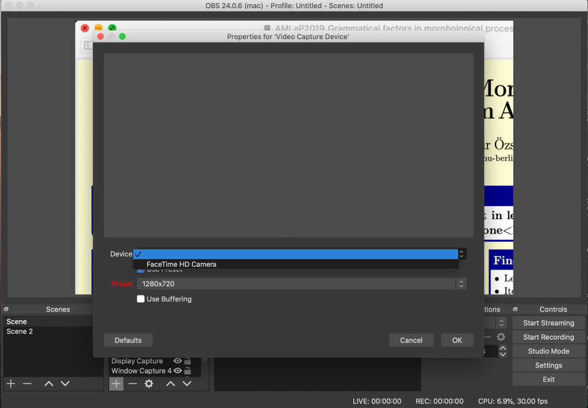Image resolution: width=588 pixels, height=408 pixels.
Task: Click Start Recording
Action: point(548,337)
